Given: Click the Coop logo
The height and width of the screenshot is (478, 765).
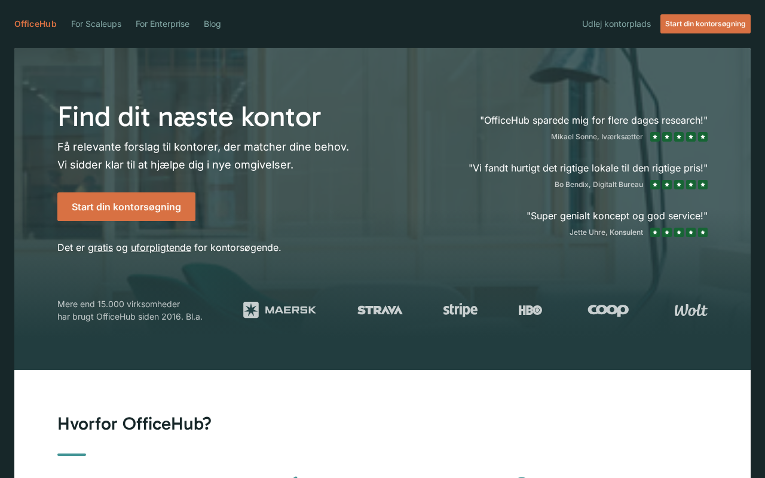Looking at the screenshot, I should pyautogui.click(x=608, y=310).
